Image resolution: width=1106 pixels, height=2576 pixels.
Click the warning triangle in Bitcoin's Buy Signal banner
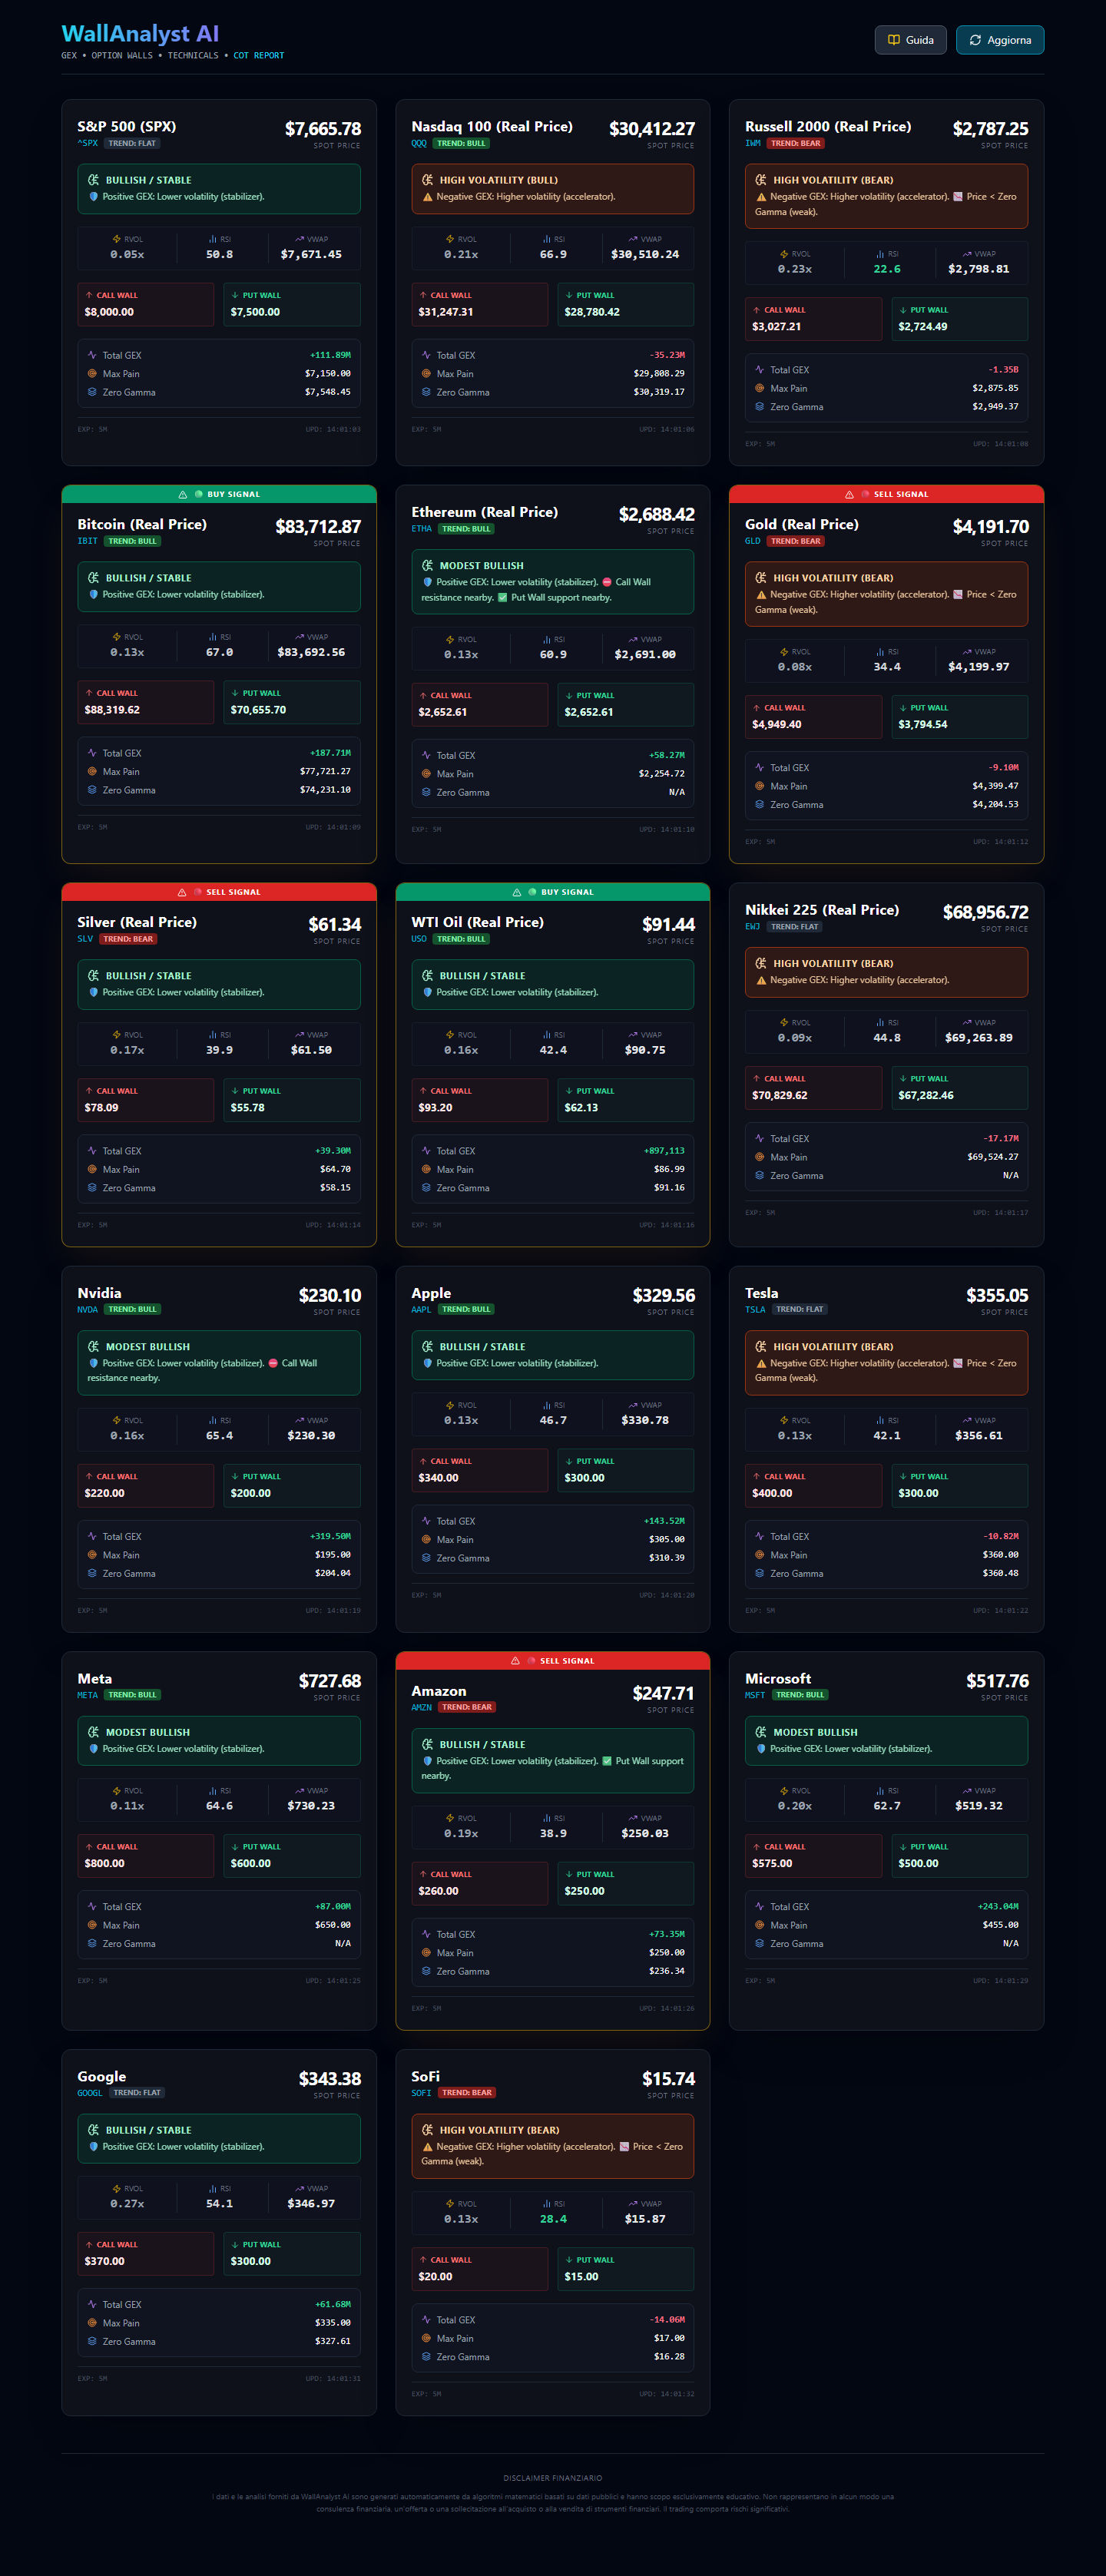(183, 494)
